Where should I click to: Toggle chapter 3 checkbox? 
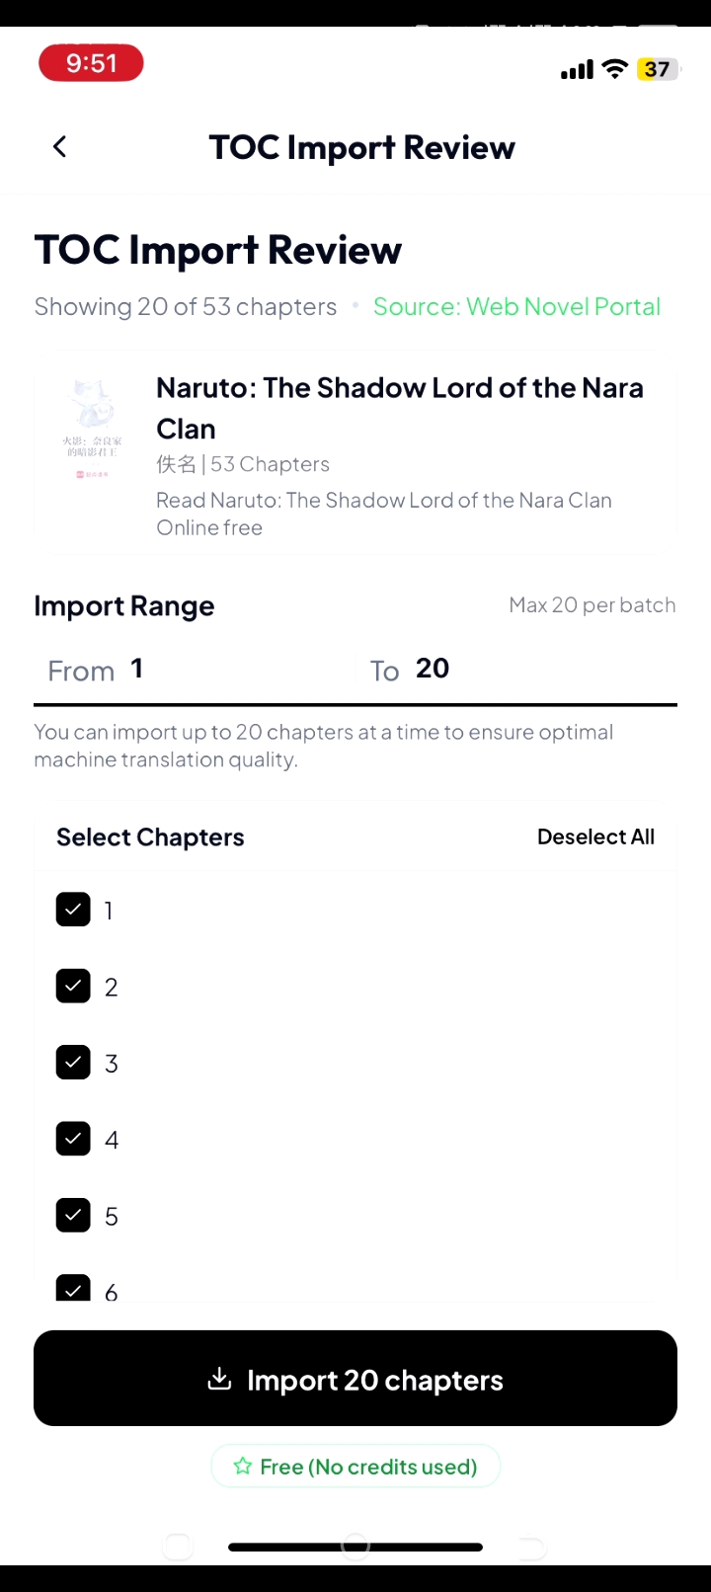[x=73, y=1063]
